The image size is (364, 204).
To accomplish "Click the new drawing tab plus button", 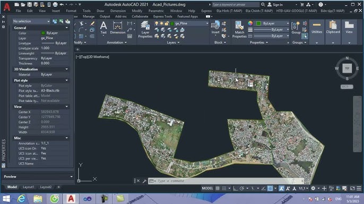I will tap(77, 49).
